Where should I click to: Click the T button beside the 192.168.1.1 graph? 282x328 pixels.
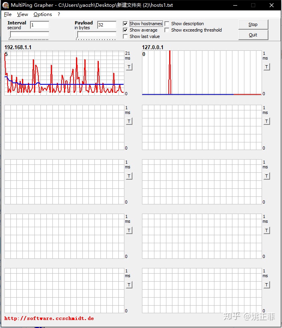[x=129, y=67]
